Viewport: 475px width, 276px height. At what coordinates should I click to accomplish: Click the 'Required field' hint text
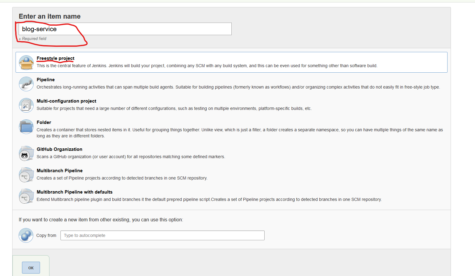pos(34,39)
